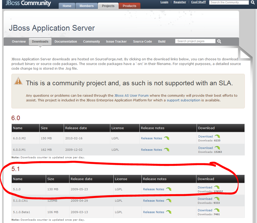Screen dimensions: 257x223
Task: Open the Build section
Action: [162, 42]
